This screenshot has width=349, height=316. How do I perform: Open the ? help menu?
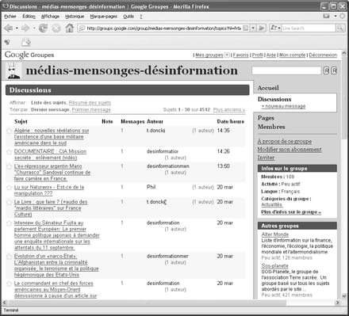pos(141,17)
